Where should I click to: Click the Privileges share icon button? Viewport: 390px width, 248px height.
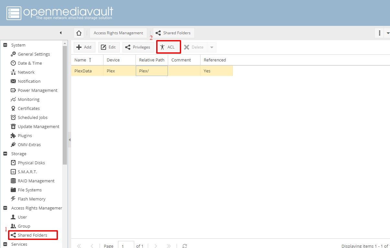click(x=138, y=47)
